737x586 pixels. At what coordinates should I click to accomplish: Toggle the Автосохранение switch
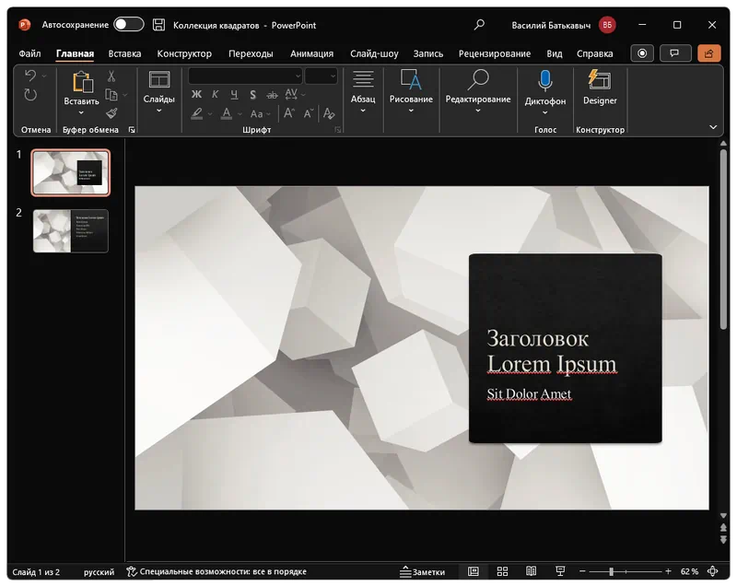(x=128, y=25)
